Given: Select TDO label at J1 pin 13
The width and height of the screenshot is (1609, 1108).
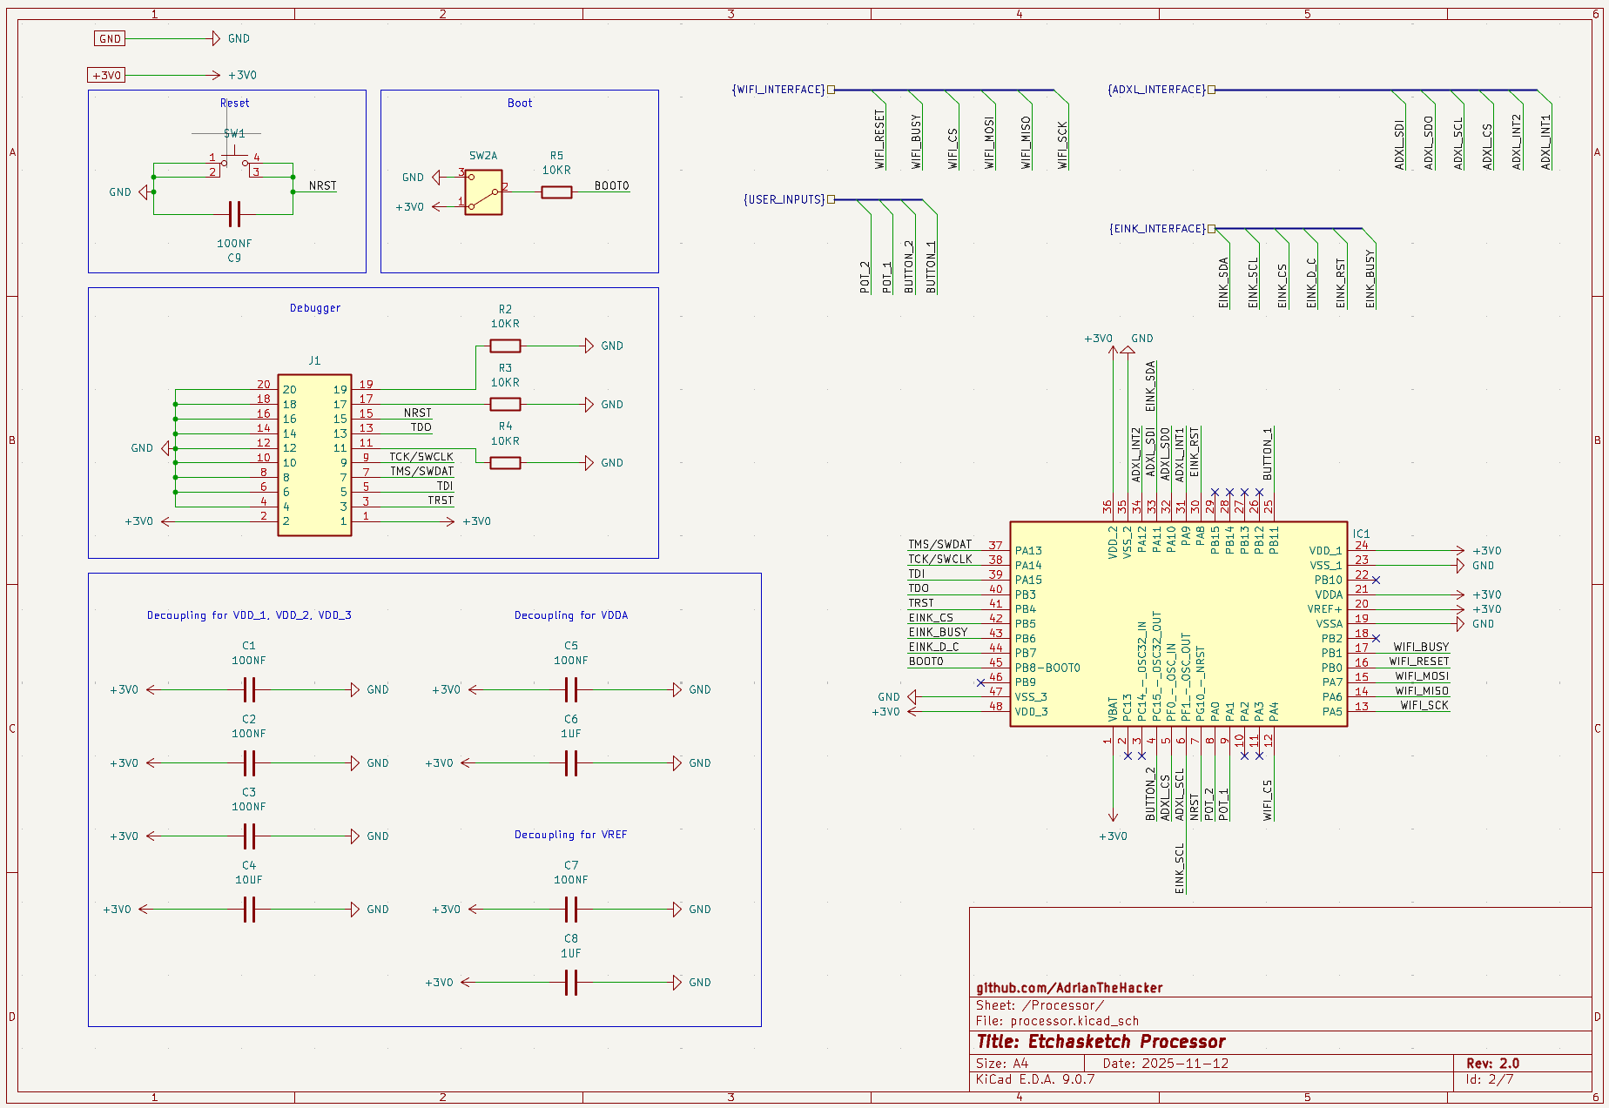Looking at the screenshot, I should click(421, 426).
